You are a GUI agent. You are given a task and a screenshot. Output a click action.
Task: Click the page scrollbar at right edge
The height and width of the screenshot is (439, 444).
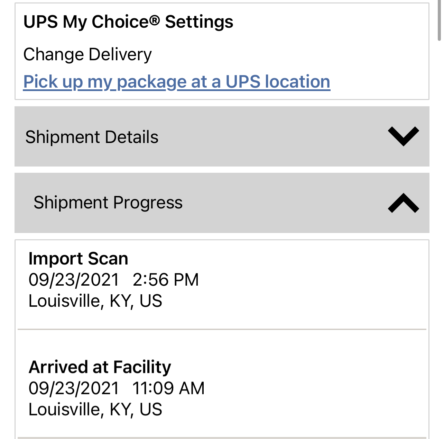click(x=440, y=21)
